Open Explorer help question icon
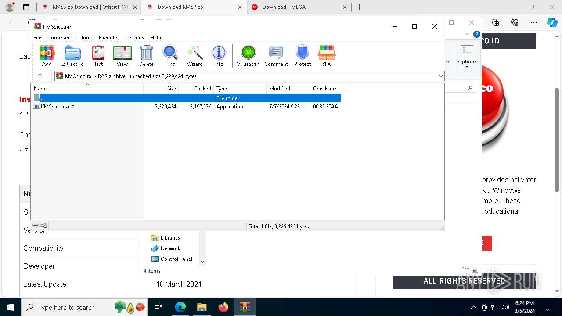Screen dimensions: 562x316 click(x=477, y=34)
